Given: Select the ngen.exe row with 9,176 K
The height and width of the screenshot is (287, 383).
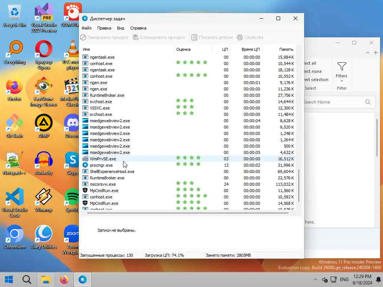Looking at the screenshot, I should pyautogui.click(x=188, y=83).
